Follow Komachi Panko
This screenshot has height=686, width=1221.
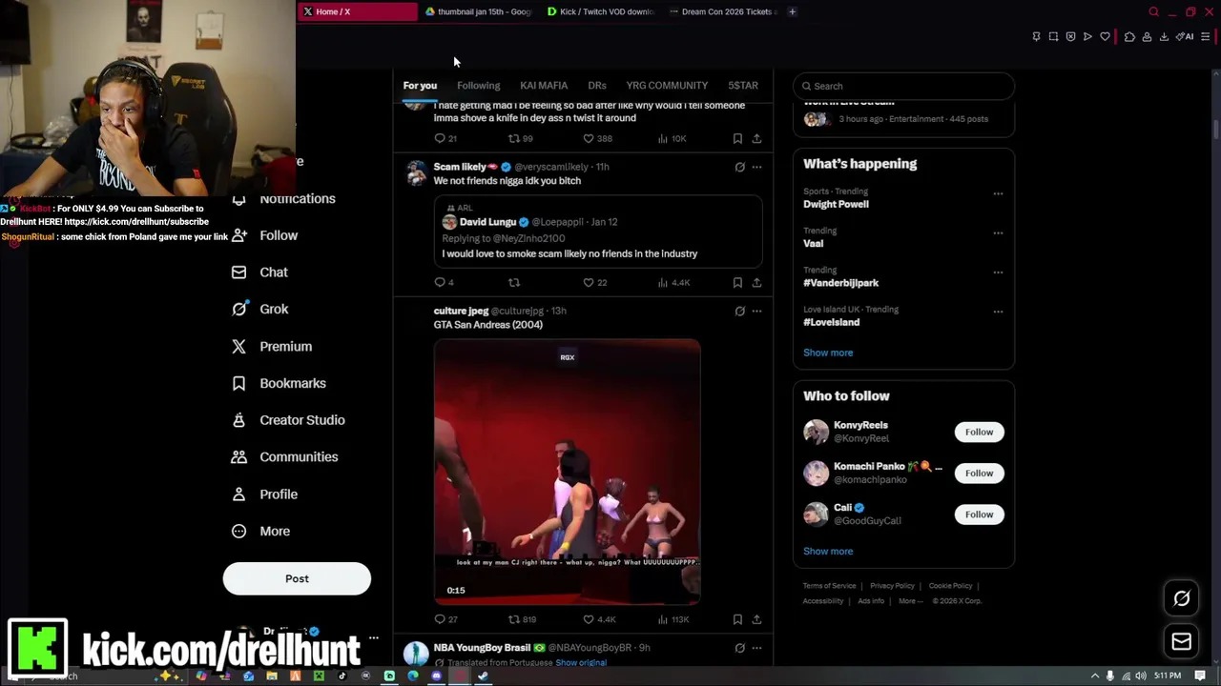[x=979, y=474]
